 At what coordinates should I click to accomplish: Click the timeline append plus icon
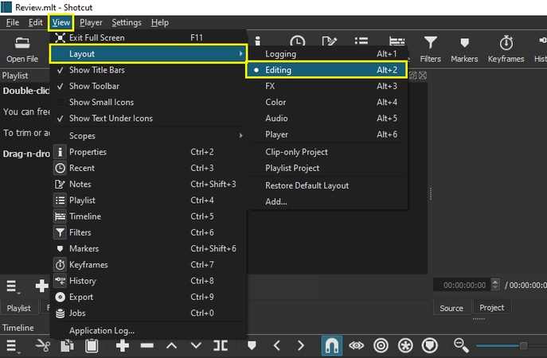tap(123, 346)
